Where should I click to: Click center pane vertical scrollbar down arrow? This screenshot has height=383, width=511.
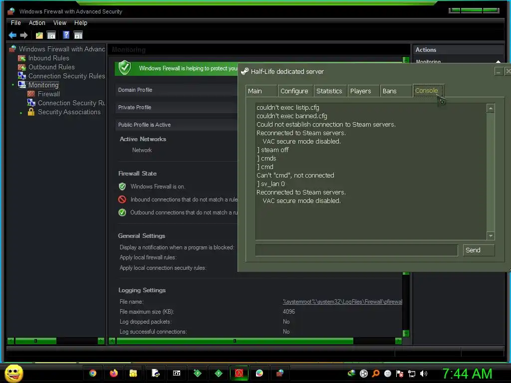point(406,334)
